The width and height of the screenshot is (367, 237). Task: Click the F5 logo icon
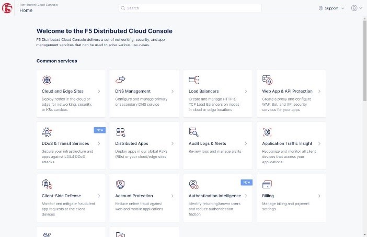click(7, 8)
